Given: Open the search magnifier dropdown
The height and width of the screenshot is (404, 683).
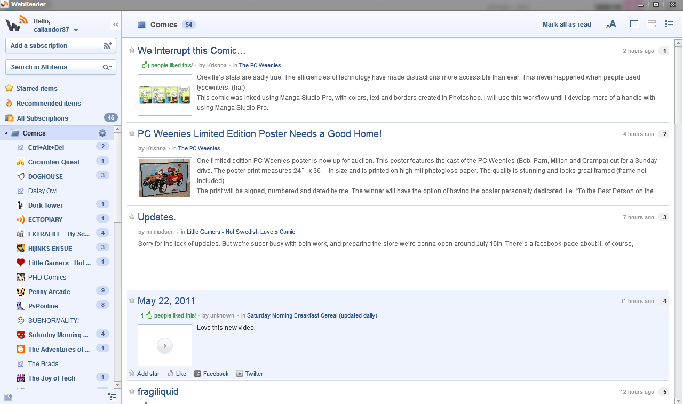Looking at the screenshot, I should pyautogui.click(x=107, y=67).
